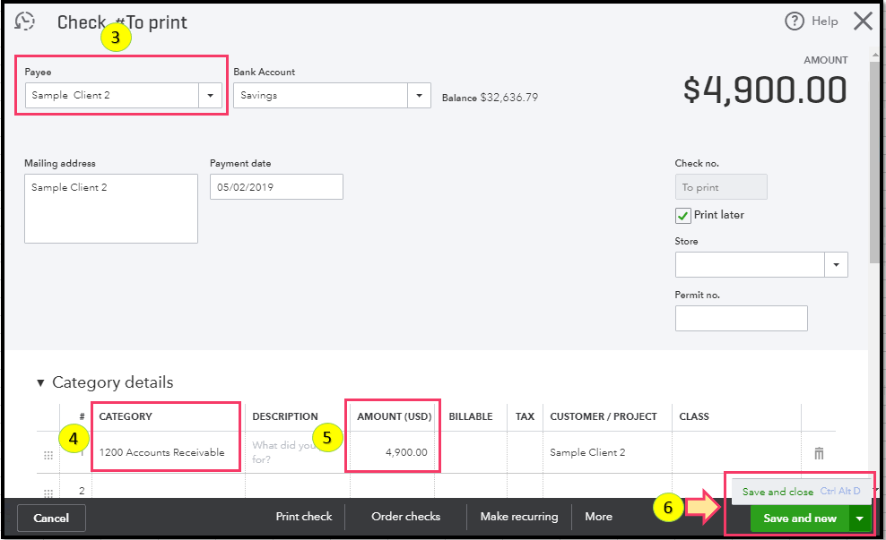Click the drag handle for line 2
Viewport: 886px width, 540px height.
pos(48,493)
